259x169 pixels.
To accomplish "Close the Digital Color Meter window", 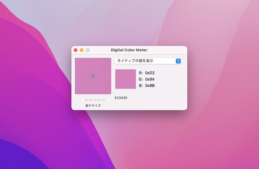I will click(76, 50).
